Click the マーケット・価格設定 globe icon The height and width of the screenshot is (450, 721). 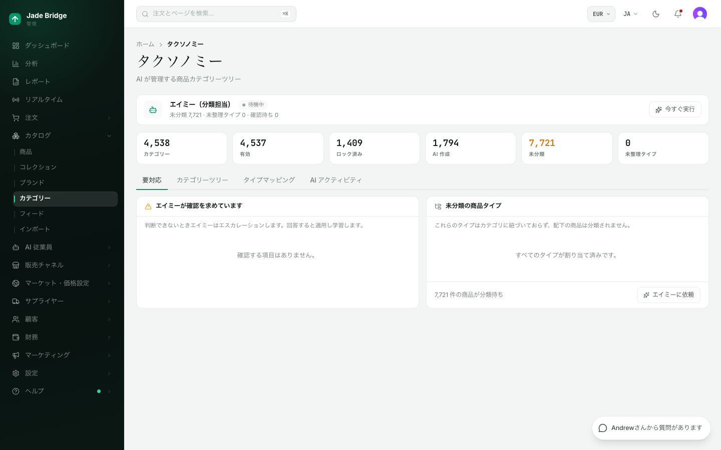click(16, 283)
